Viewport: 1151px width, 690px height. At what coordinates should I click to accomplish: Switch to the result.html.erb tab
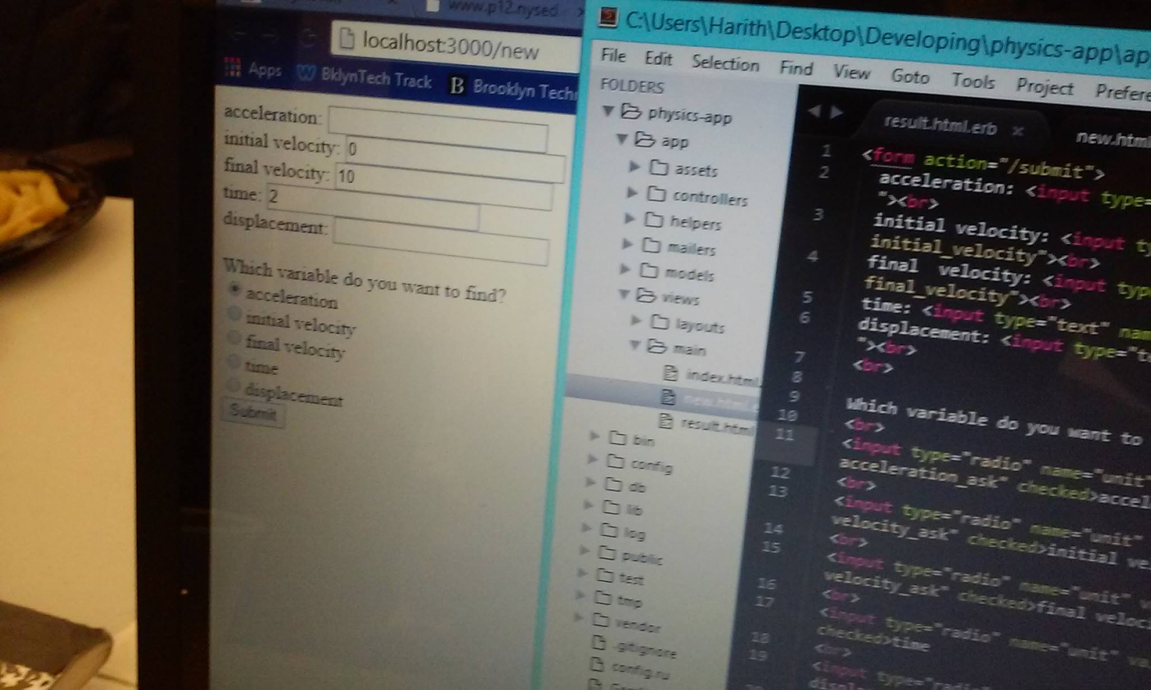[x=940, y=126]
